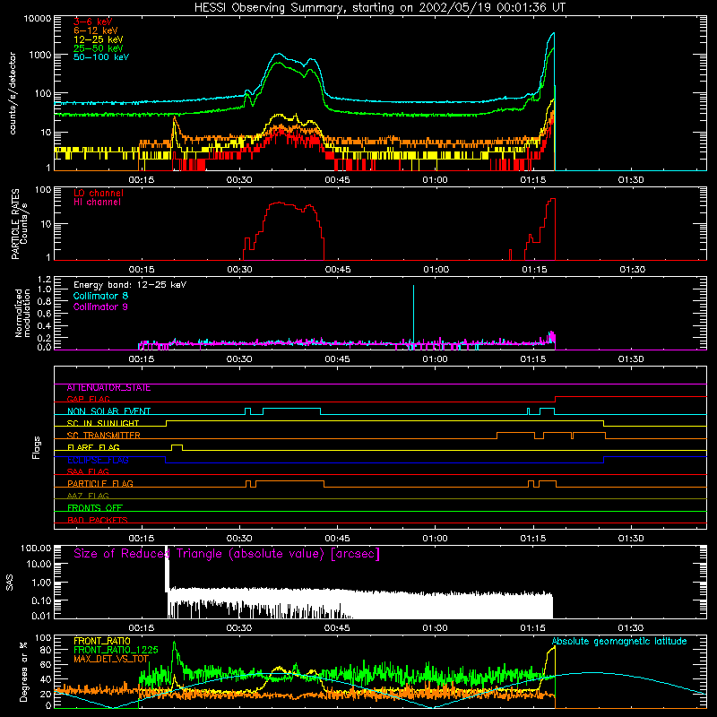This screenshot has height=717, width=717.
Task: Click the PARTICLE_FLAG label
Action: (x=100, y=484)
